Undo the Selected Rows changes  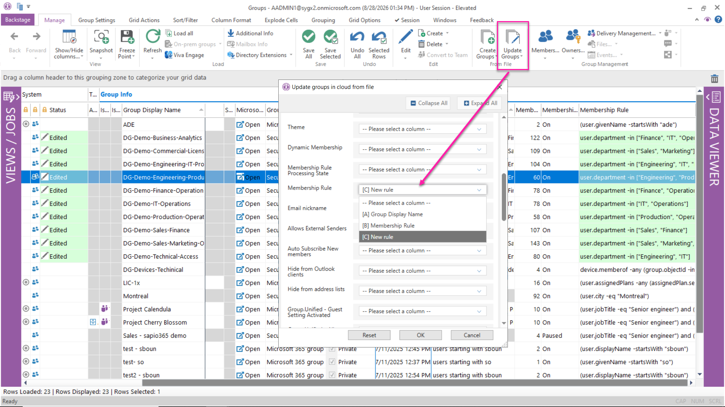[x=379, y=44]
